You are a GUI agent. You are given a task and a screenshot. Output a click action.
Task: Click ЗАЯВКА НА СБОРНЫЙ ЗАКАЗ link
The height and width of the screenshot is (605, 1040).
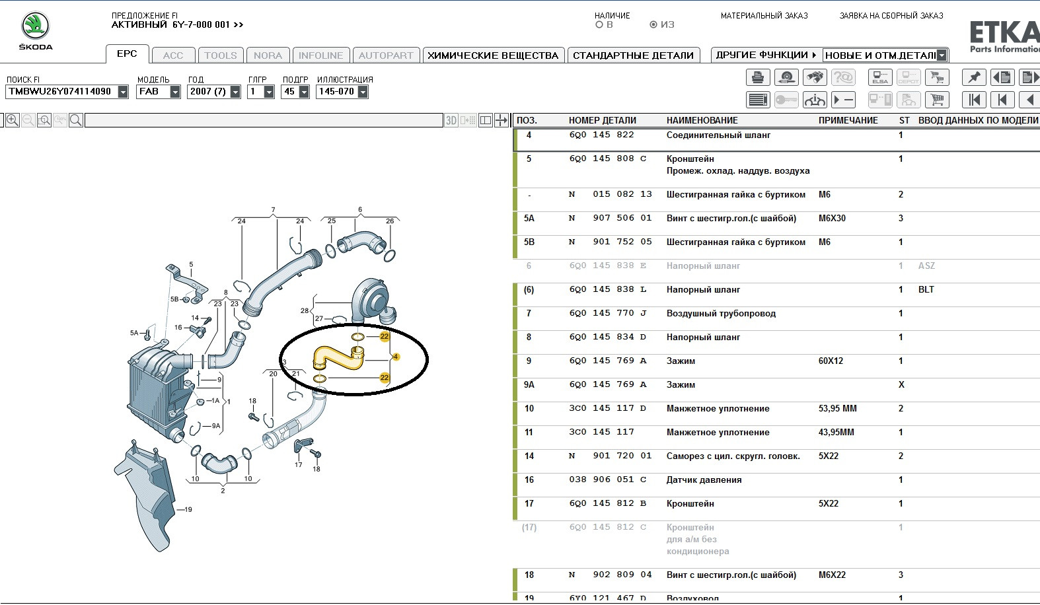(x=891, y=16)
